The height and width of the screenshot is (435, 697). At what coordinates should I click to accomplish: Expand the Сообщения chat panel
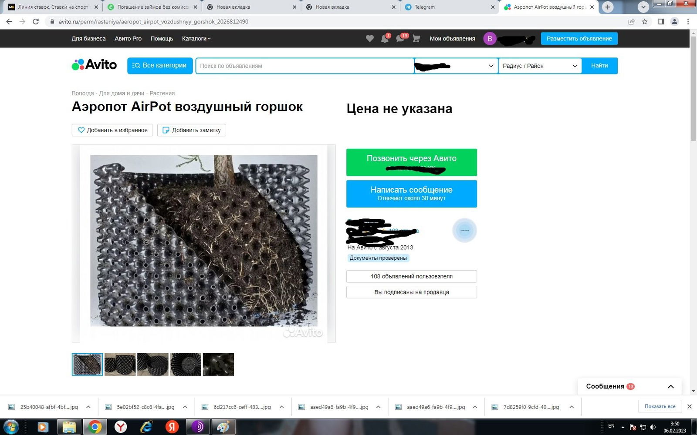point(629,386)
